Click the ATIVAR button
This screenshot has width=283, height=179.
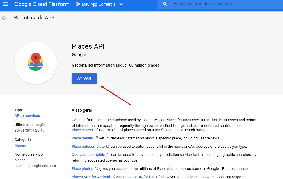pos(84,78)
